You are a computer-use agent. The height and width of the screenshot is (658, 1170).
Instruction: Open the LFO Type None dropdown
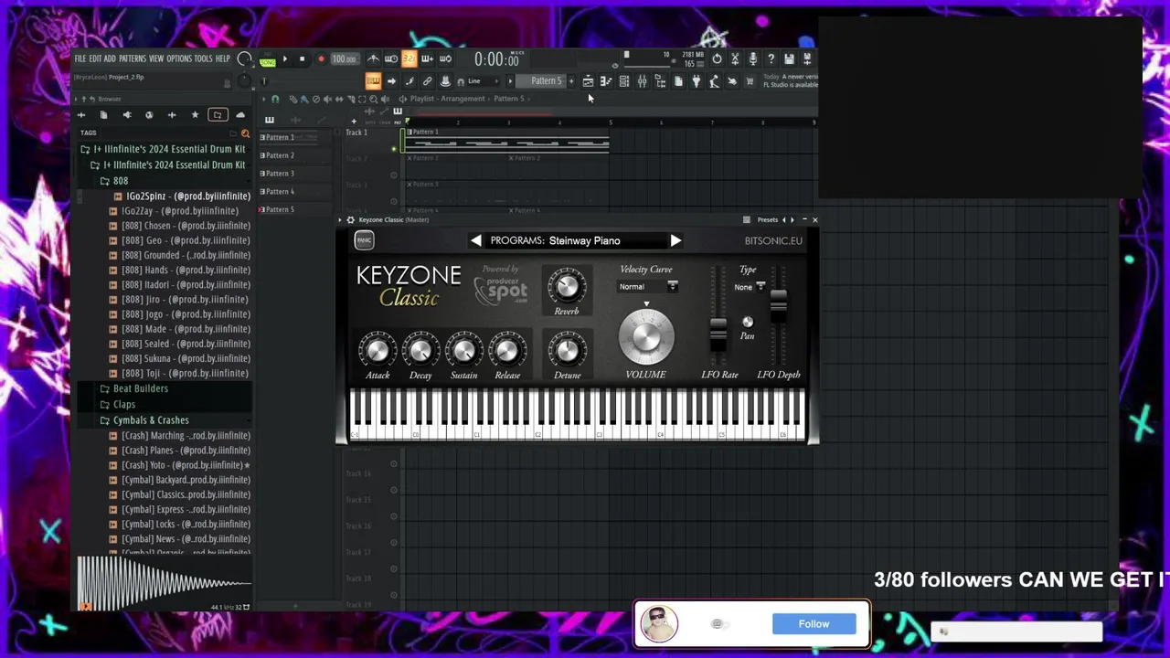pyautogui.click(x=750, y=287)
